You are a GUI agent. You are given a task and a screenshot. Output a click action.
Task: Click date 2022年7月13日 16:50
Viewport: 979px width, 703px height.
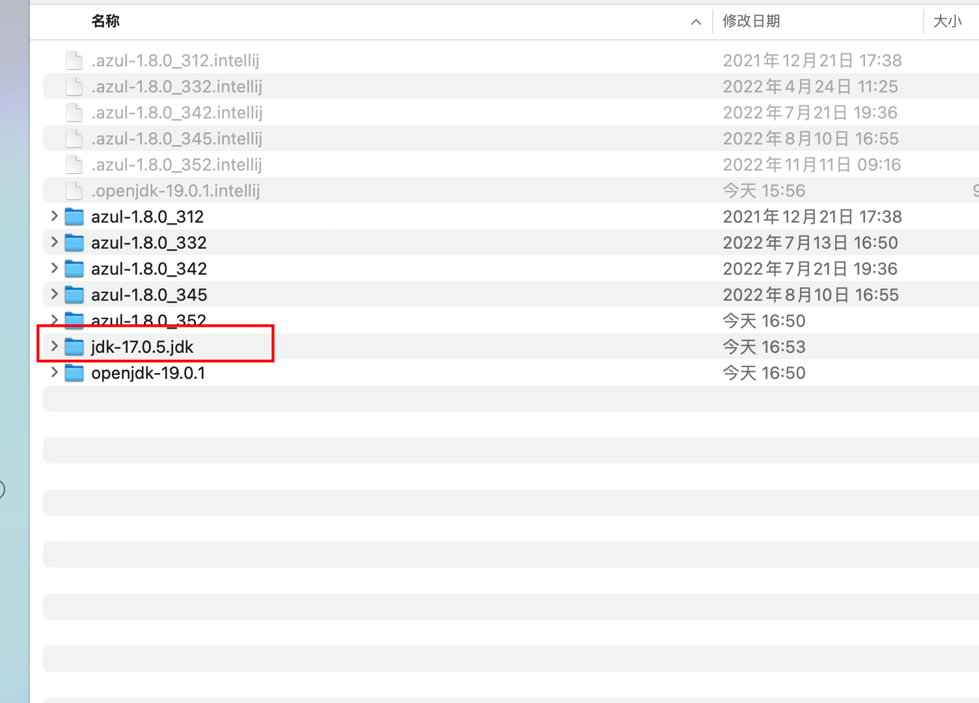click(810, 243)
